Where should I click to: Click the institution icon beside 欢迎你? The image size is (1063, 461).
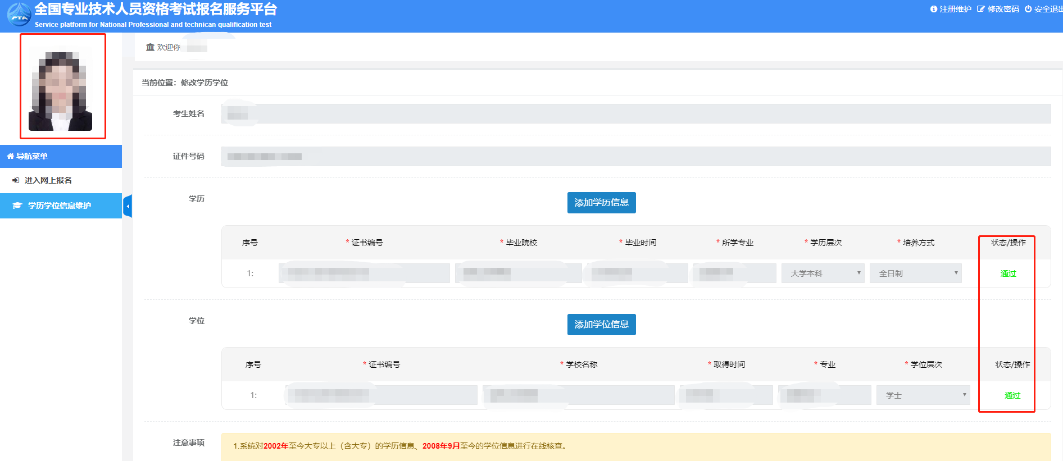click(150, 47)
